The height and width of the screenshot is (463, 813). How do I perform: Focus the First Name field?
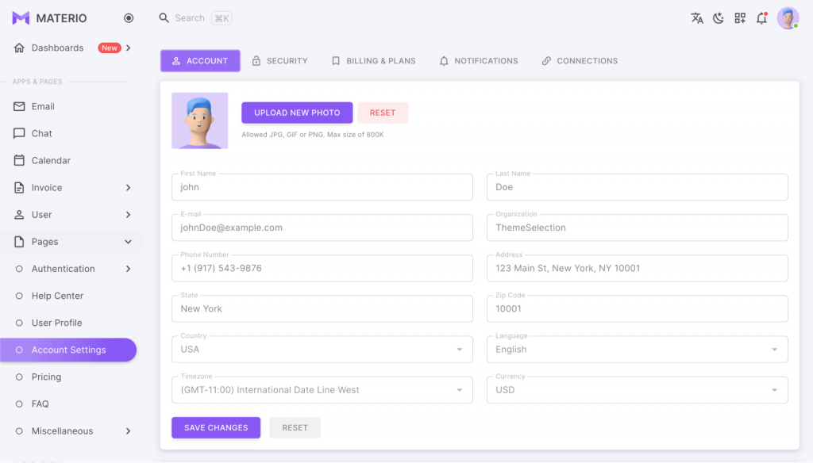click(x=322, y=187)
